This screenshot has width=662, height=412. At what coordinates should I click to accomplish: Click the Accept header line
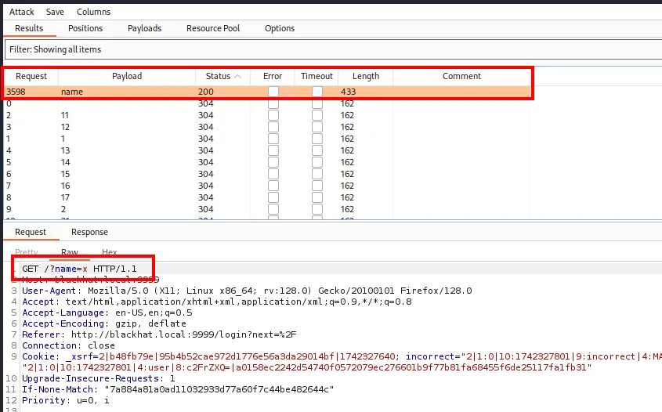coord(216,302)
